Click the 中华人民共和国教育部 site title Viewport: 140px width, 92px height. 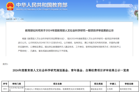click(x=42, y=5)
